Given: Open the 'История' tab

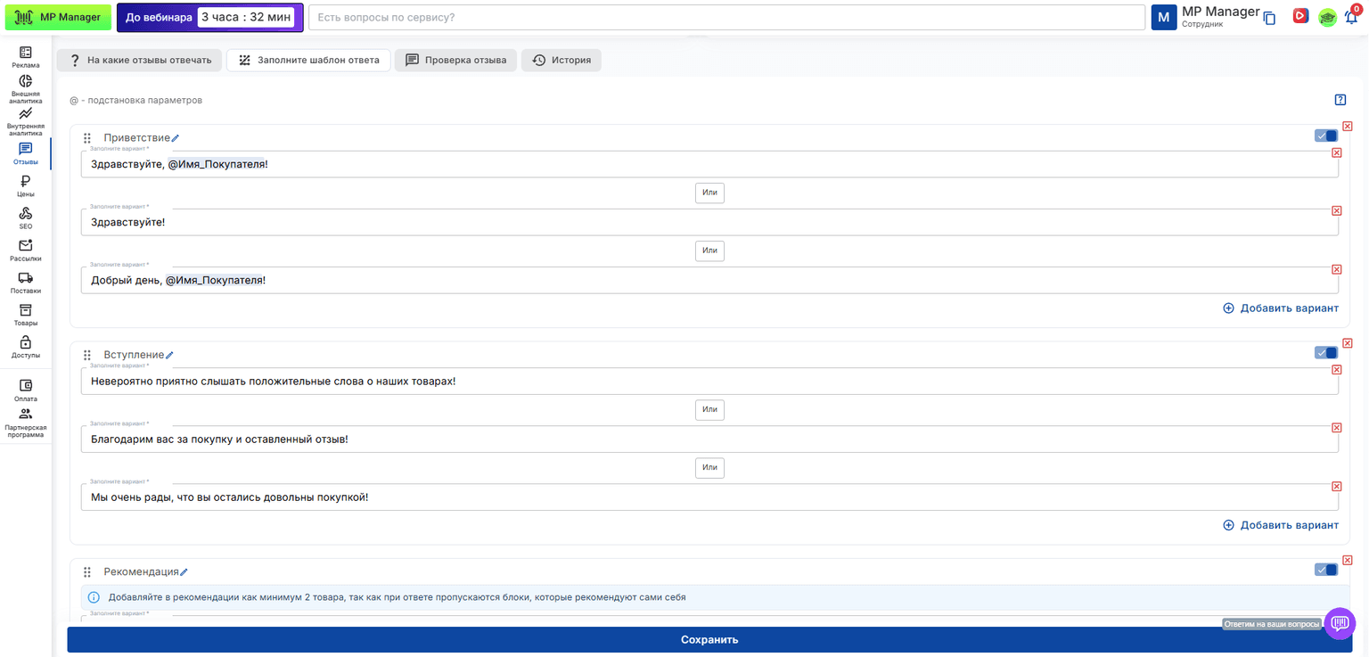Looking at the screenshot, I should (562, 61).
